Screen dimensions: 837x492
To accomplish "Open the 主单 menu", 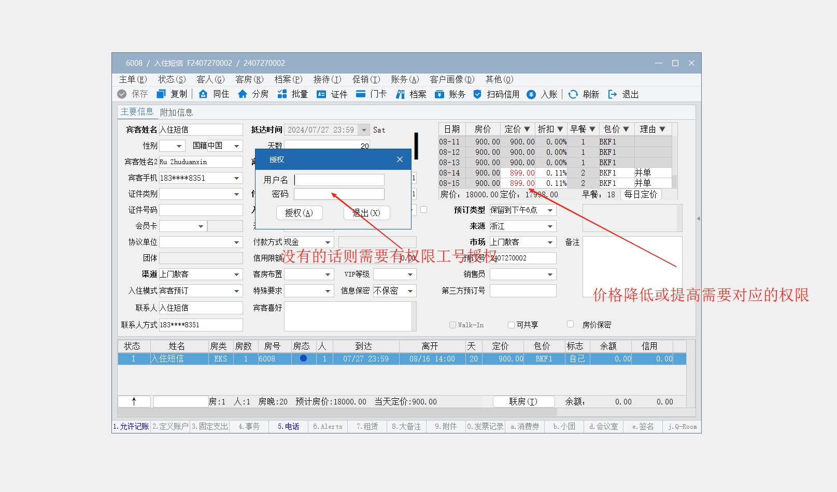I will [x=133, y=79].
